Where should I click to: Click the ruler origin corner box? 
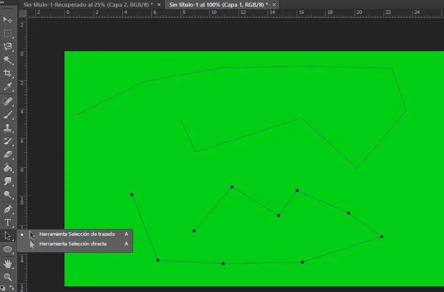tap(23, 13)
